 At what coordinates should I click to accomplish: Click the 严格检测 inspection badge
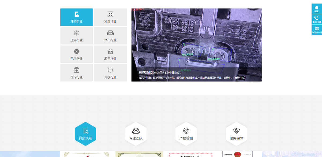[x=186, y=134]
